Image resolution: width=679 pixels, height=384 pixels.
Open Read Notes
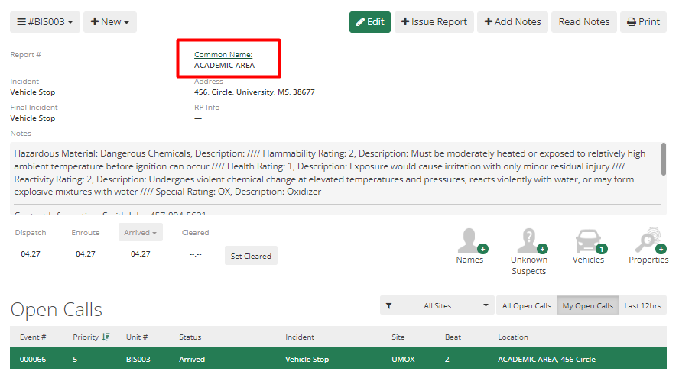click(583, 22)
